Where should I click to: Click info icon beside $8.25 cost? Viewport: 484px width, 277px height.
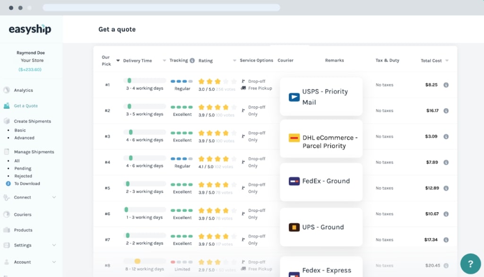click(446, 85)
